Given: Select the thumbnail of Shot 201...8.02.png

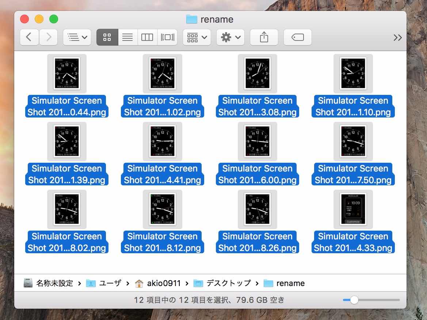Looking at the screenshot, I should click(67, 209).
